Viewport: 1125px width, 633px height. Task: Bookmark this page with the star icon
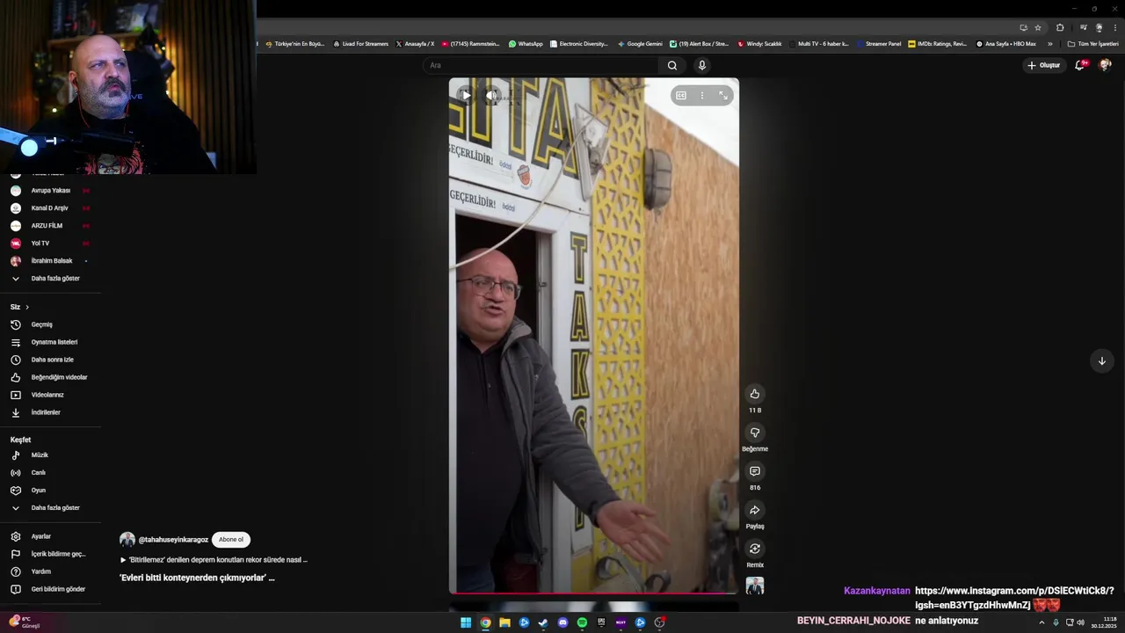[x=1038, y=27]
